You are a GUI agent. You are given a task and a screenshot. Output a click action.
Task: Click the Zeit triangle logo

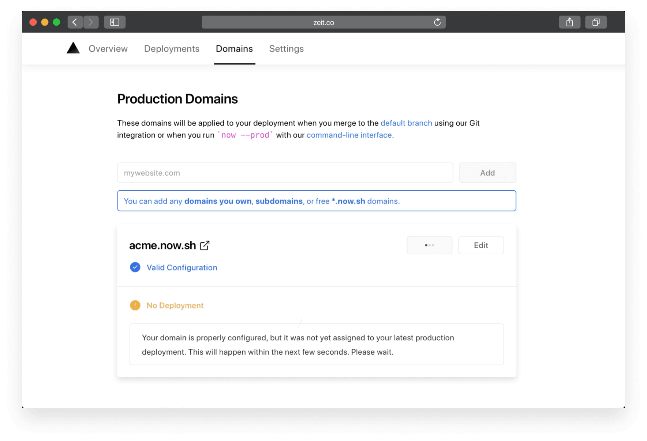tap(73, 48)
